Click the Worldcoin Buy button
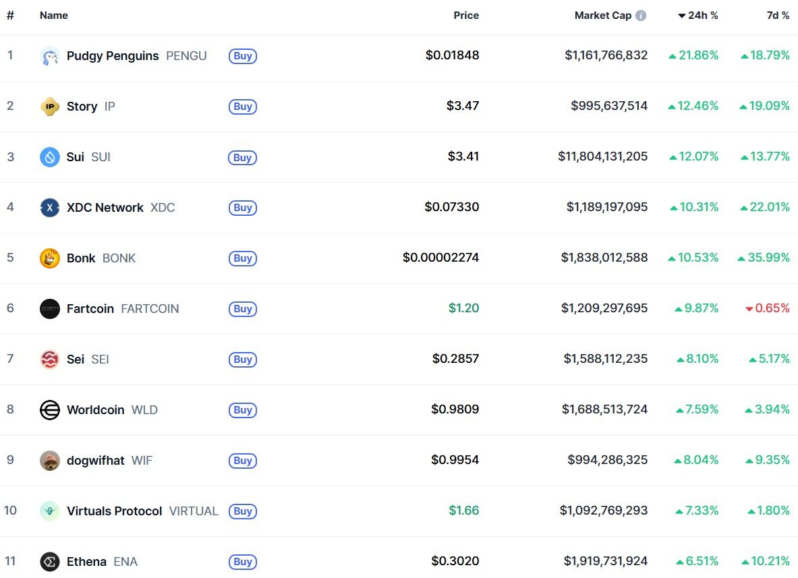The image size is (798, 578). point(243,410)
